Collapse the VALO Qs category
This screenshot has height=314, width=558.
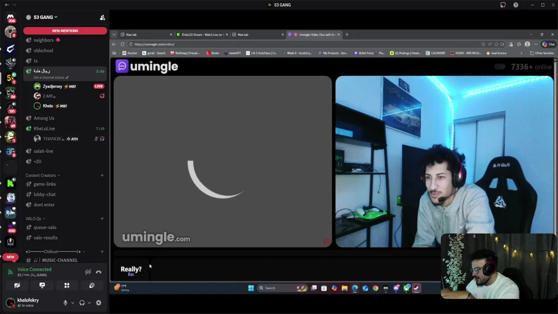pos(35,218)
